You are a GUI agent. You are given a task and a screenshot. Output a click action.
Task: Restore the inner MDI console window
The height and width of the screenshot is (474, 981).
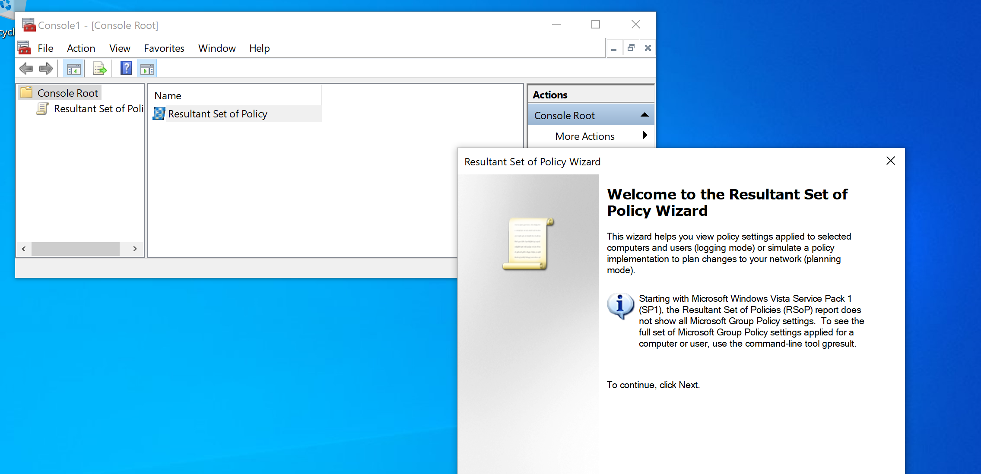tap(631, 48)
